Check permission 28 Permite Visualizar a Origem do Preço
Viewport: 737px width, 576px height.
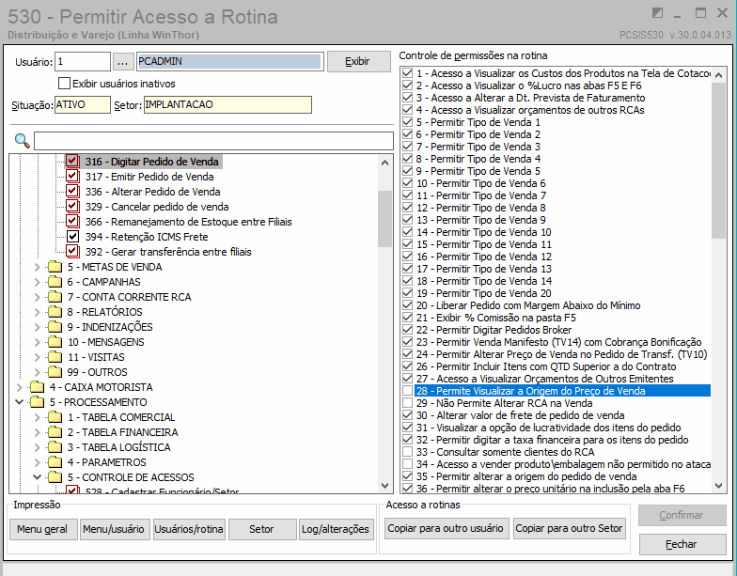coord(408,391)
